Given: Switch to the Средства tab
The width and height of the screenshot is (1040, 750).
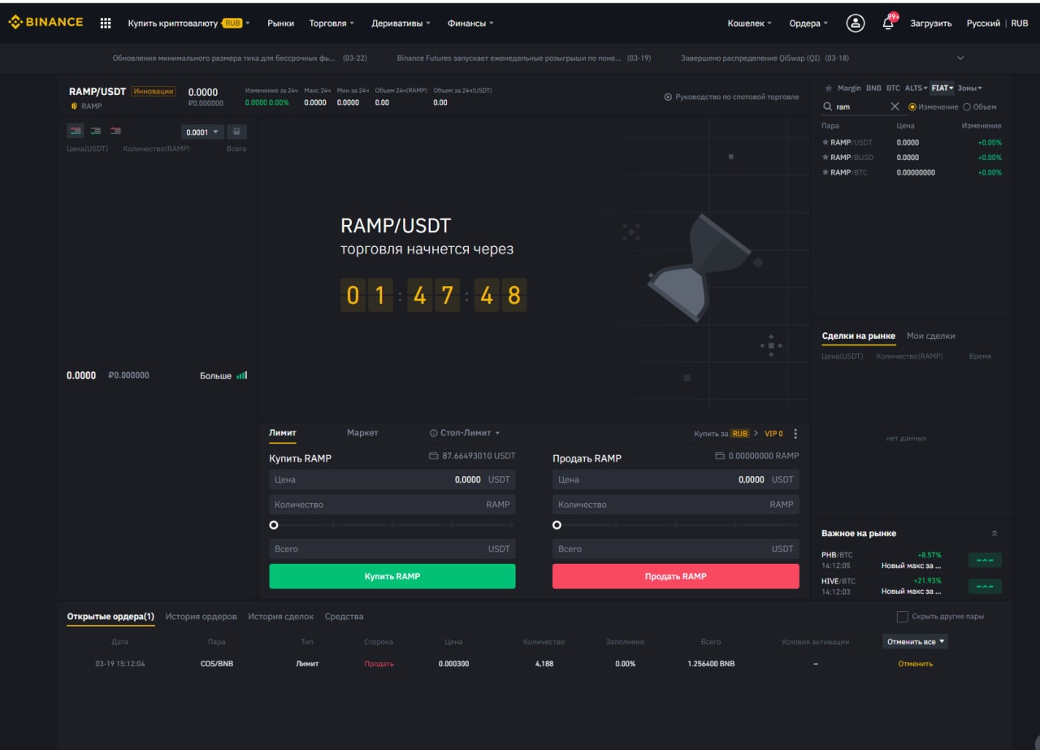Looking at the screenshot, I should click(x=344, y=617).
